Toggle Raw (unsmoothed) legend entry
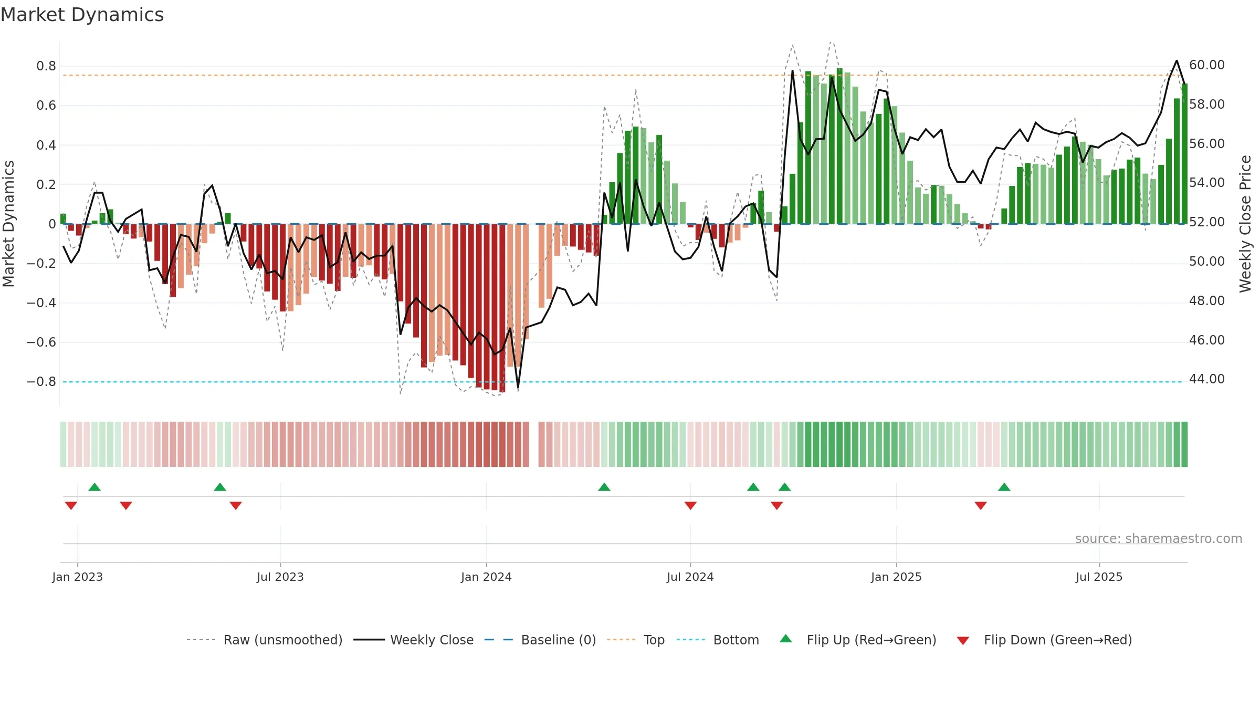 [264, 640]
